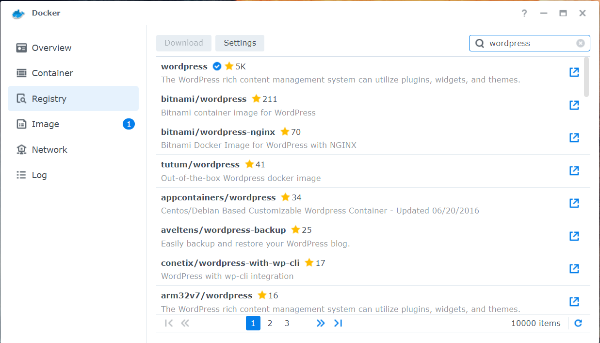Click the '10000 items' count text
Image resolution: width=600 pixels, height=343 pixels.
coord(536,323)
